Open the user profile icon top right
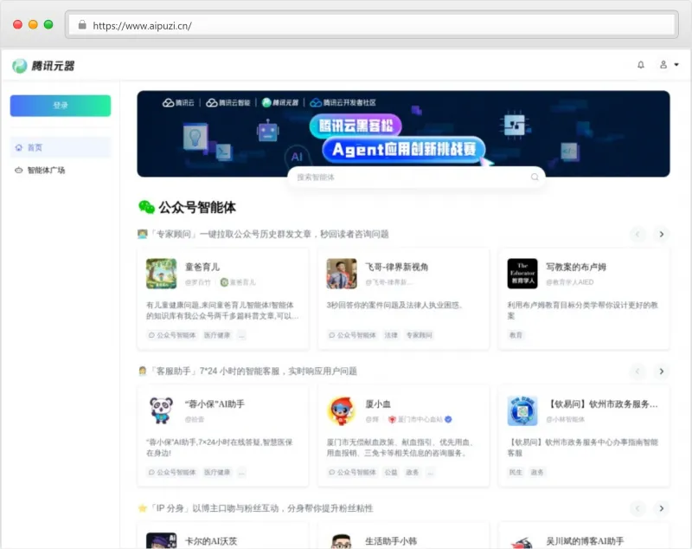Viewport: 692px width, 549px height. point(663,65)
